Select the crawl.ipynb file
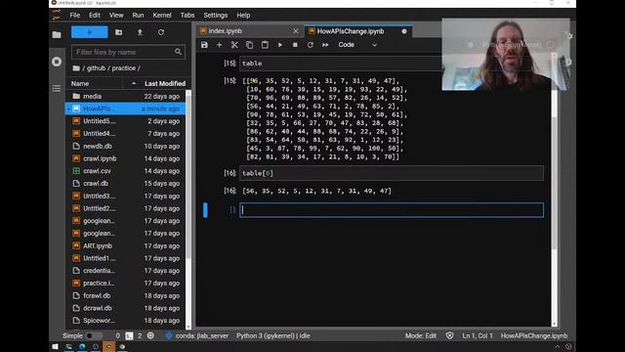The image size is (625, 352). tap(125, 158)
